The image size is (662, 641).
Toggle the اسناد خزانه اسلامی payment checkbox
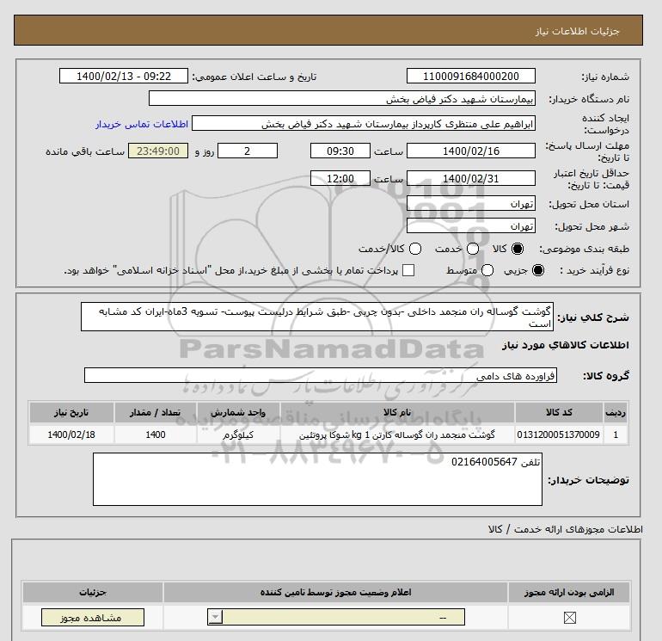click(x=408, y=270)
